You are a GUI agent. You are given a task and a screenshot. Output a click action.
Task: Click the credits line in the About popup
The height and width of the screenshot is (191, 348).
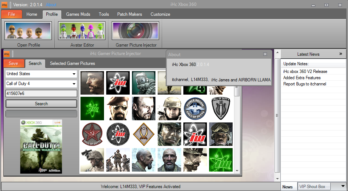pyautogui.click(x=221, y=80)
